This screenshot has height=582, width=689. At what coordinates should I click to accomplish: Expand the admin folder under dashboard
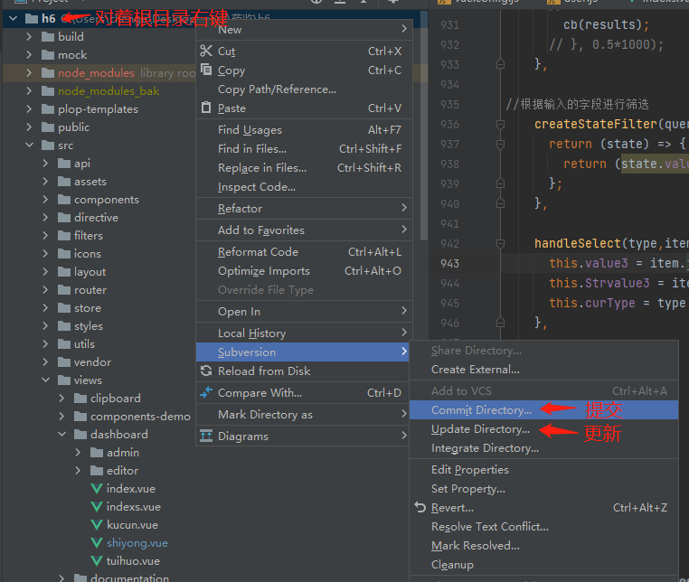pos(79,453)
